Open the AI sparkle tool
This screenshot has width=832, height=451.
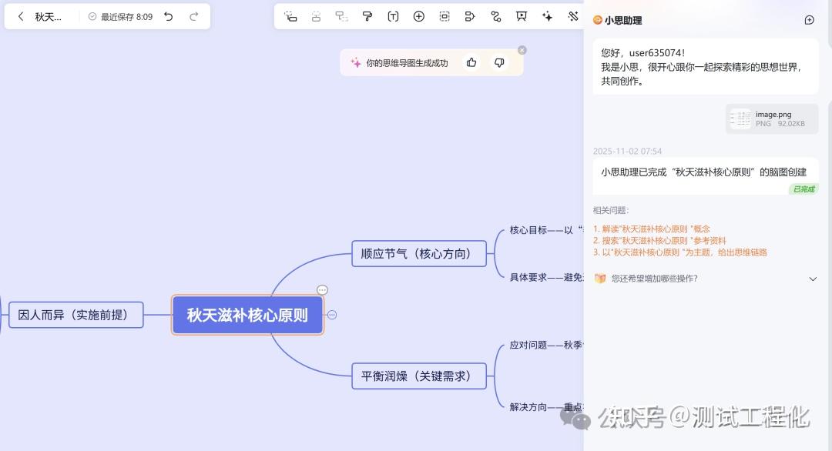tap(547, 16)
